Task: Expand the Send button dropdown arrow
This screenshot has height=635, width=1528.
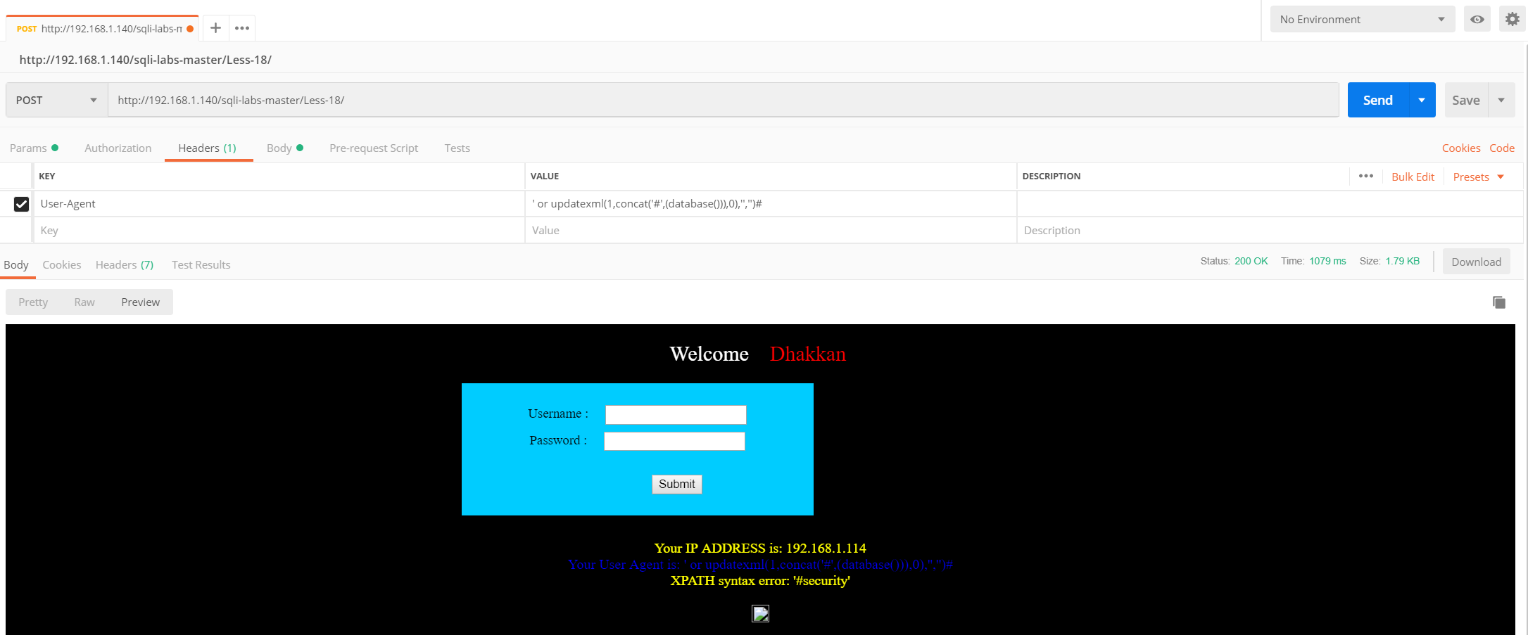Action: point(1422,101)
